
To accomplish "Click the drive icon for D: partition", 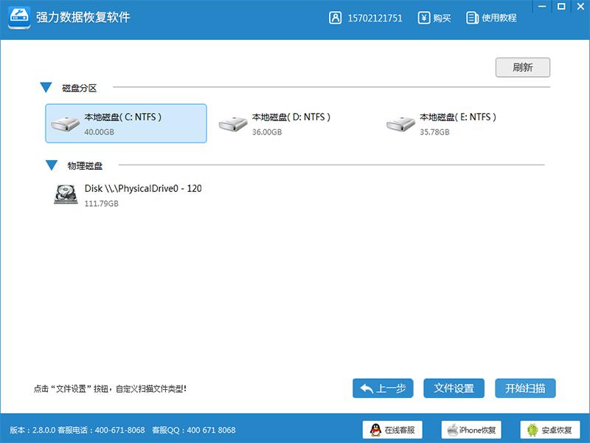I will tap(233, 123).
